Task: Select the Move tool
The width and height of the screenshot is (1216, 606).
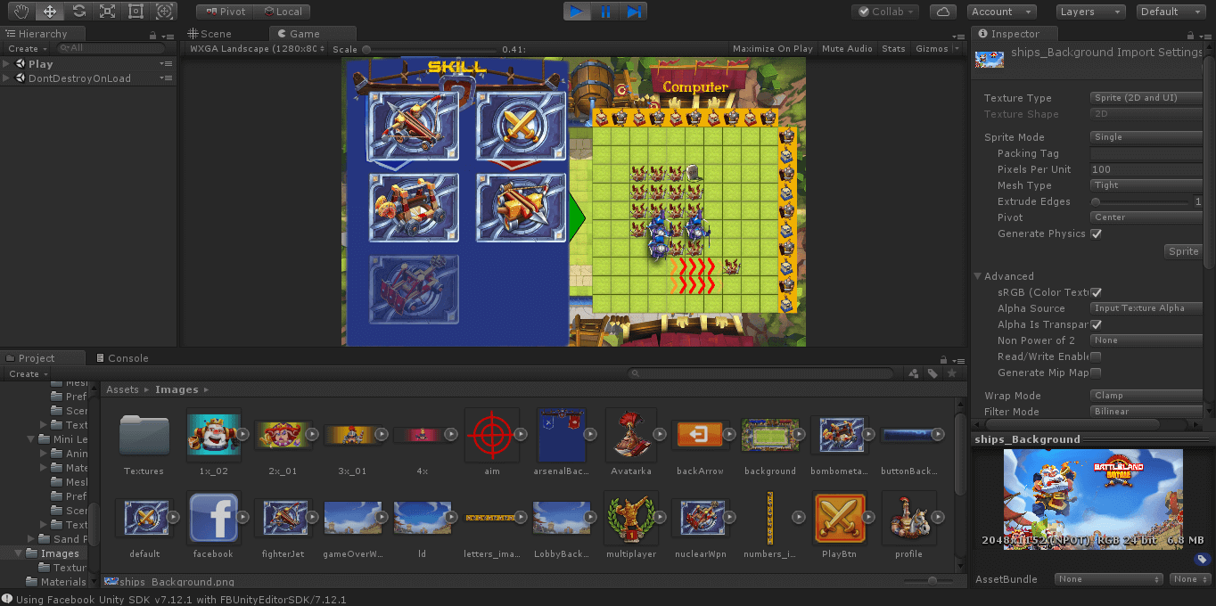Action: (x=50, y=12)
